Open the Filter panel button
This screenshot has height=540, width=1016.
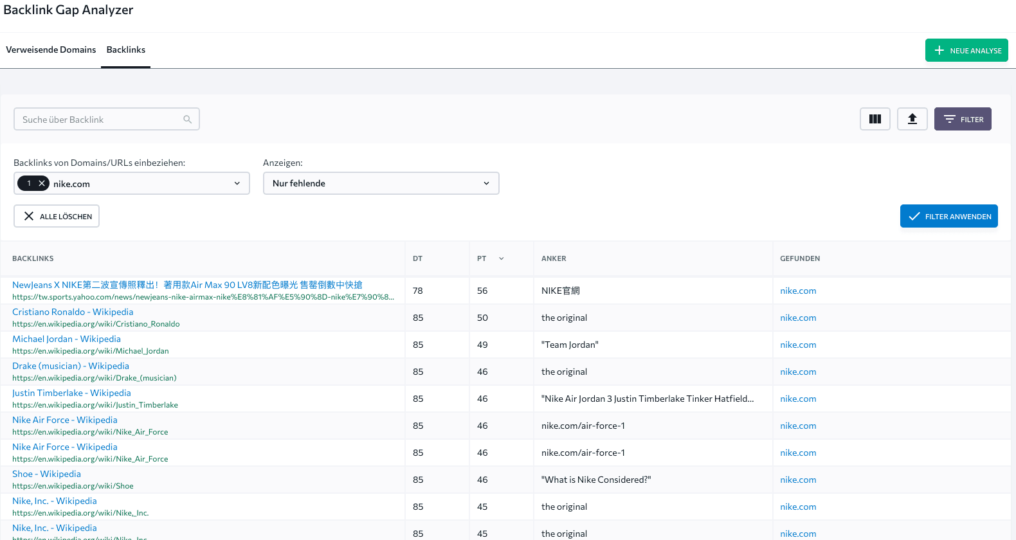[x=963, y=119]
